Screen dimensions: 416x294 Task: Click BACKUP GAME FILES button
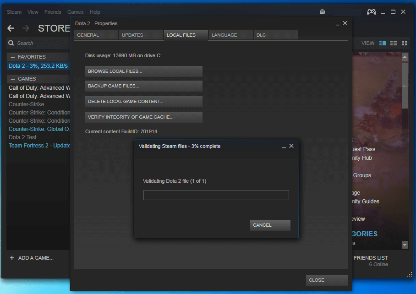click(x=144, y=86)
